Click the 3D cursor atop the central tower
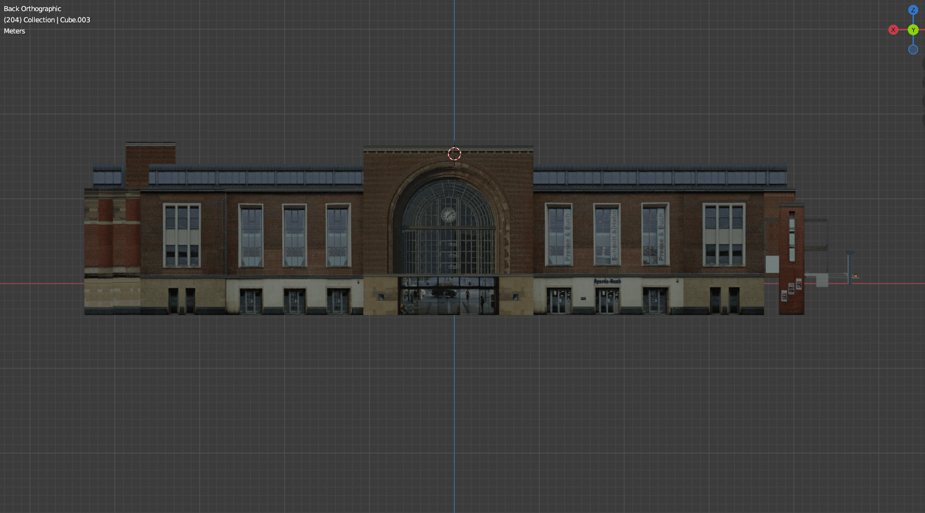The width and height of the screenshot is (925, 513). pyautogui.click(x=454, y=153)
